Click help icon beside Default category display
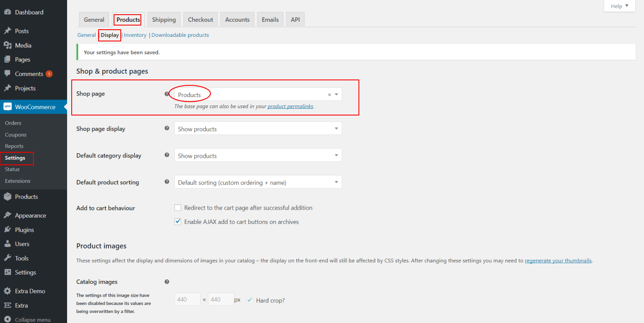Screen dimensions: 644x323 pos(167,155)
